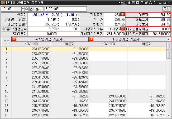The image size is (172, 119).
Task: Click the scrollbar down arrow of the table
Action: pyautogui.click(x=168, y=115)
